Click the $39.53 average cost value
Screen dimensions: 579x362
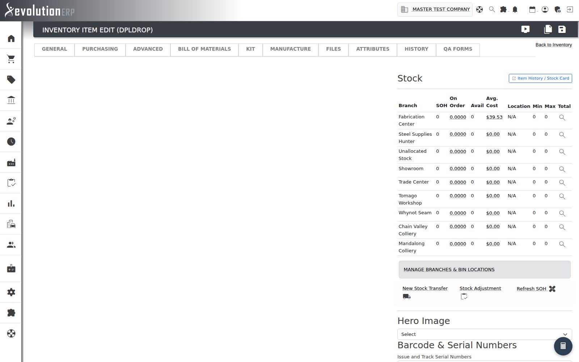click(494, 117)
